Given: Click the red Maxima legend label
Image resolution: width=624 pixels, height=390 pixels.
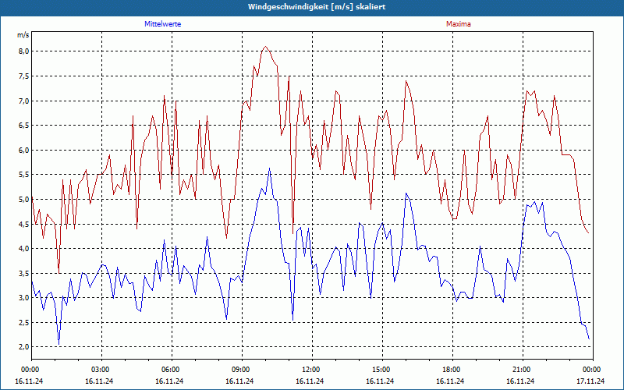Looking at the screenshot, I should 459,24.
